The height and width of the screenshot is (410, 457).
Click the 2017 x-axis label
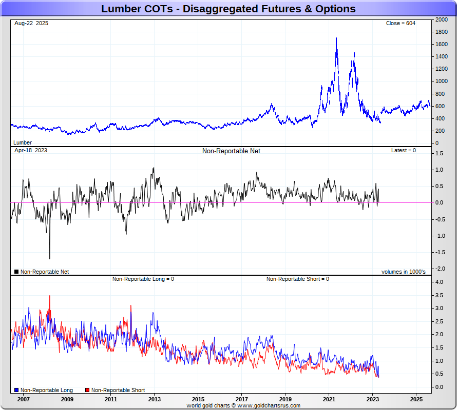(x=242, y=399)
